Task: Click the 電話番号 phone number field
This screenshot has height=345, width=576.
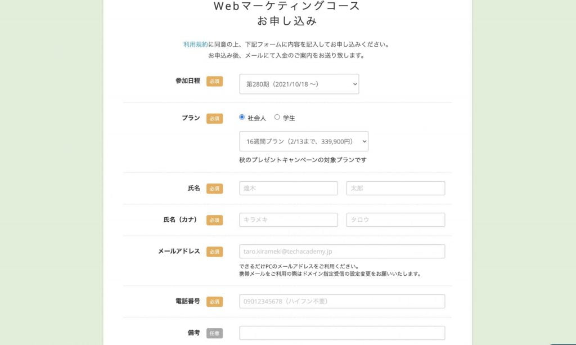Action: (342, 302)
